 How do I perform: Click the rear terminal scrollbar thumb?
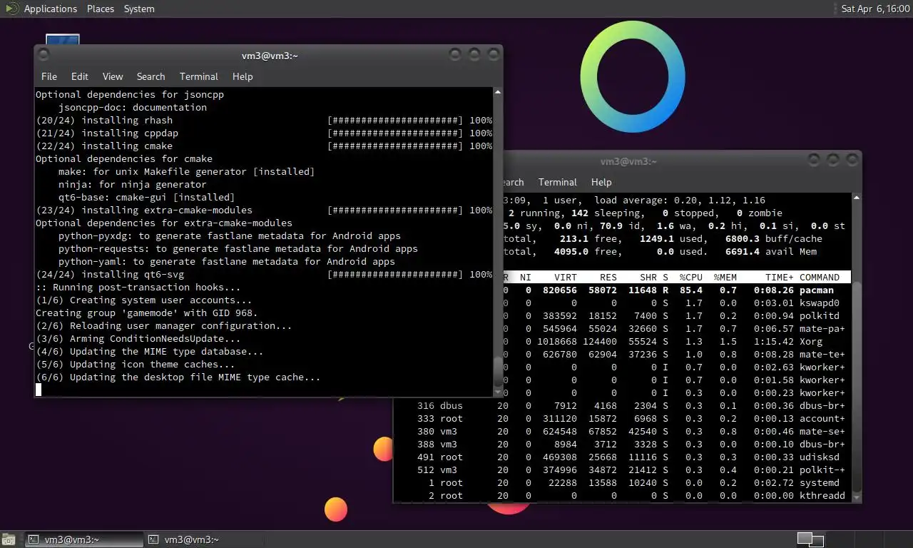tap(857, 387)
